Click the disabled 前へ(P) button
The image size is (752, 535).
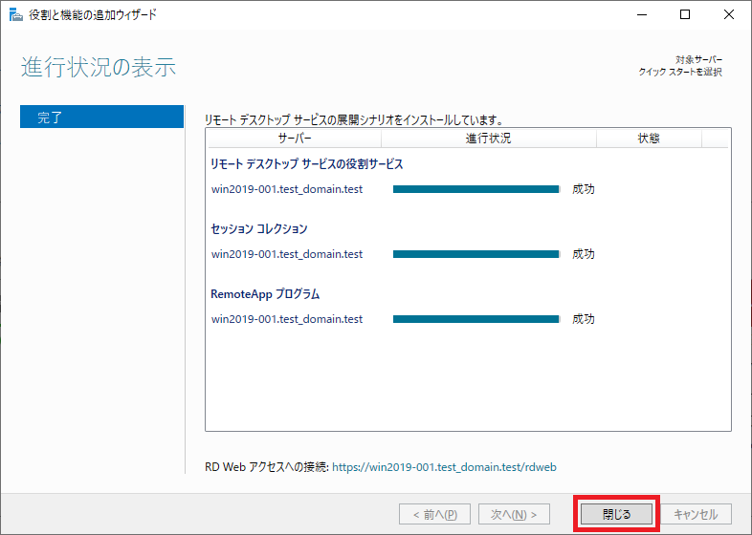434,514
